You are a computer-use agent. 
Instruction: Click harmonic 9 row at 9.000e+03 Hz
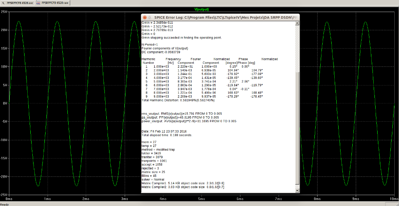(204, 97)
